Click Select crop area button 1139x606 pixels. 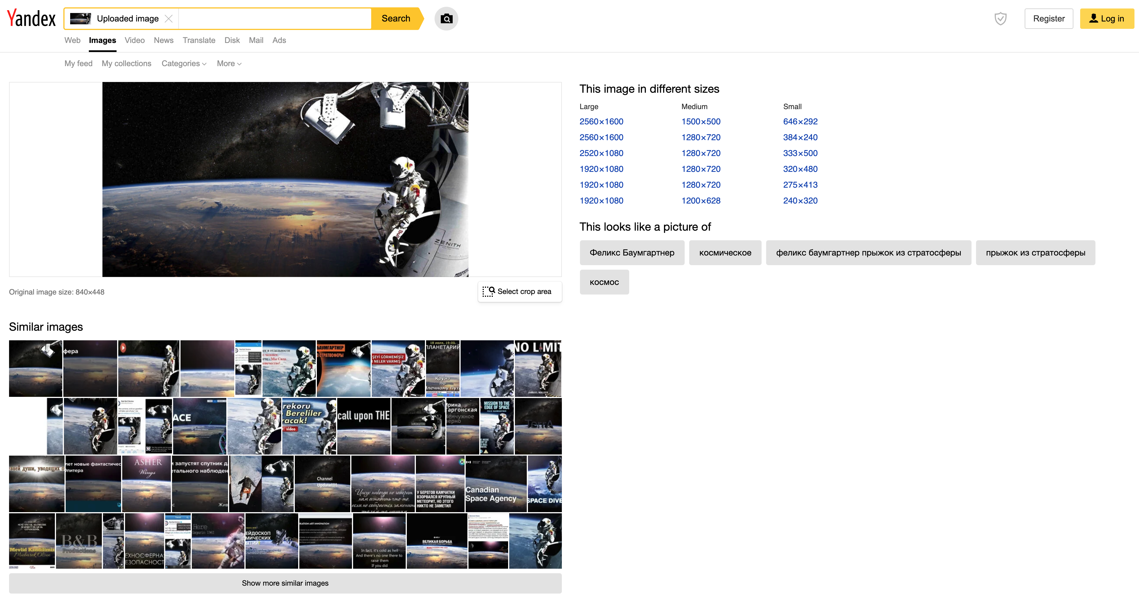(519, 291)
